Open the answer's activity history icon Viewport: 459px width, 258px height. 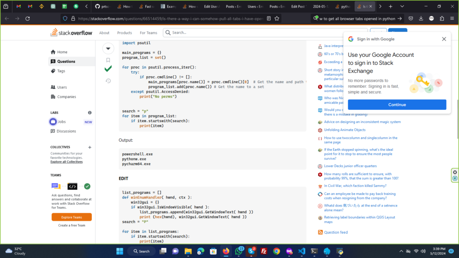click(x=108, y=81)
